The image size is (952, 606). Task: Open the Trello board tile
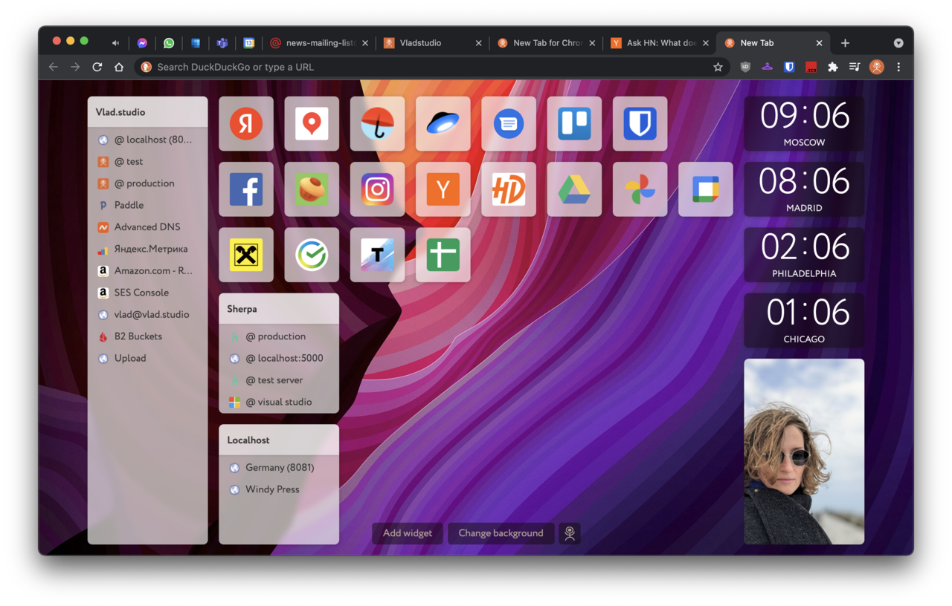point(574,124)
